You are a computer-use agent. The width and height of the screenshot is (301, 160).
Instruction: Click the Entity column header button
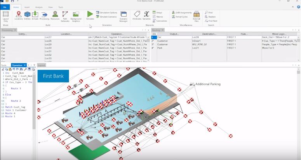click(x=23, y=34)
